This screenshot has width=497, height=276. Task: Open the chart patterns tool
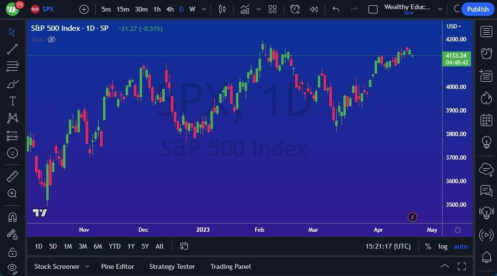13,118
